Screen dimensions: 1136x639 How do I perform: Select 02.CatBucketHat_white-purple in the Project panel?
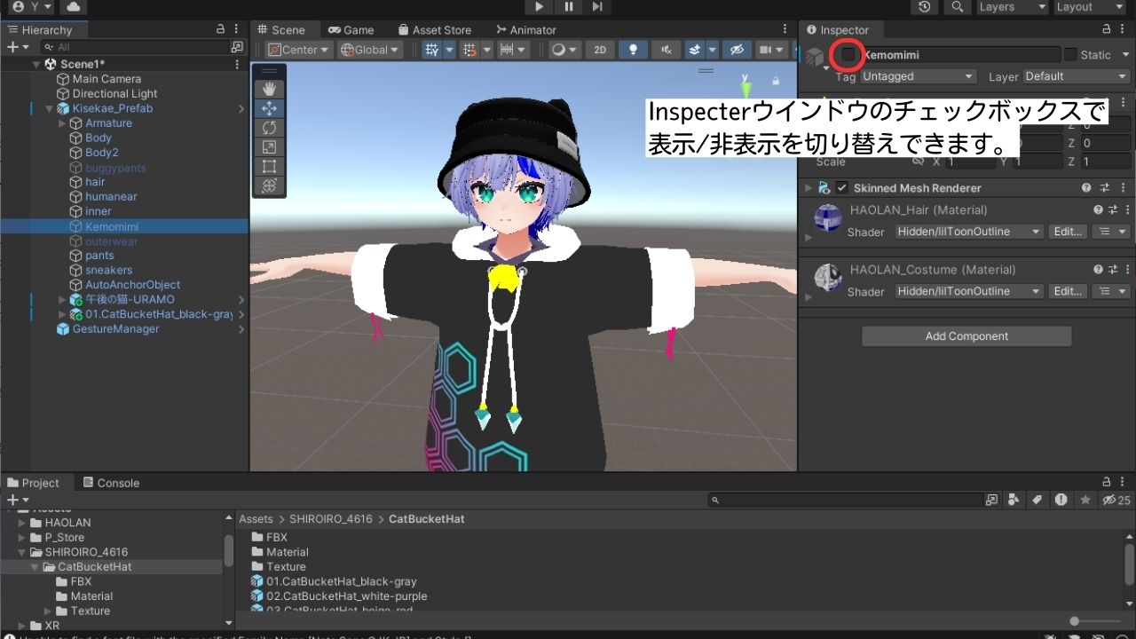coord(345,596)
